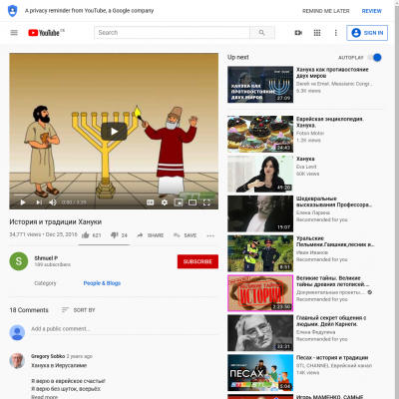
Task: Expand comment with Read more
Action: 44,397
